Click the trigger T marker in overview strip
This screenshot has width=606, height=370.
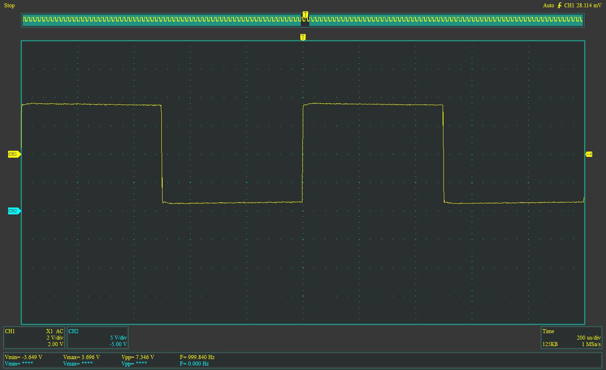tap(305, 15)
